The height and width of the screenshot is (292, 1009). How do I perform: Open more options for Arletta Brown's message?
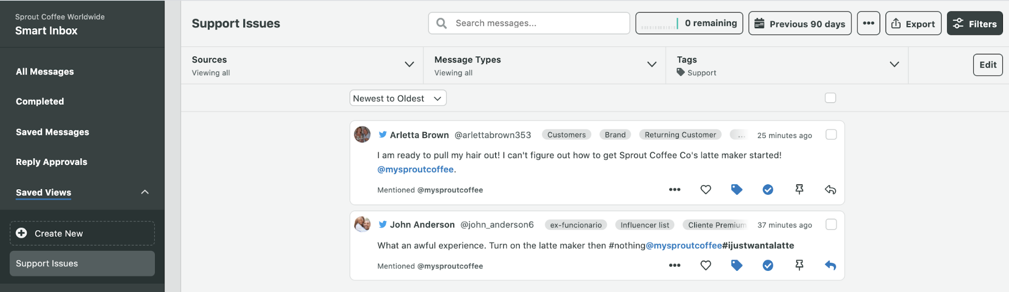pos(674,190)
